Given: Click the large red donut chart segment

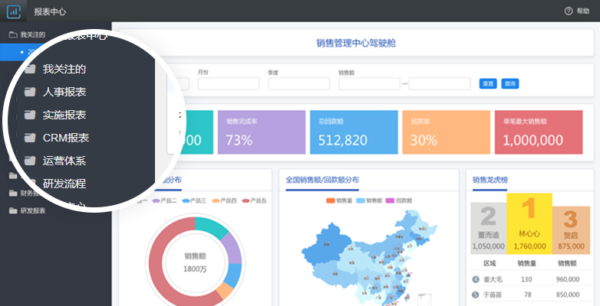Looking at the screenshot, I should (x=157, y=263).
